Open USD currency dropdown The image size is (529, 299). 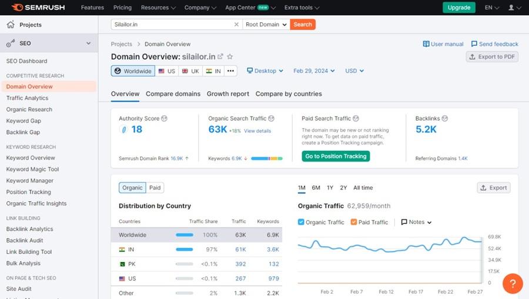[x=354, y=71]
